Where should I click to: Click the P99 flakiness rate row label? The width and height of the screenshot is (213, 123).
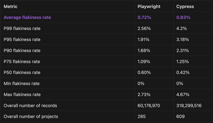pos(22,29)
